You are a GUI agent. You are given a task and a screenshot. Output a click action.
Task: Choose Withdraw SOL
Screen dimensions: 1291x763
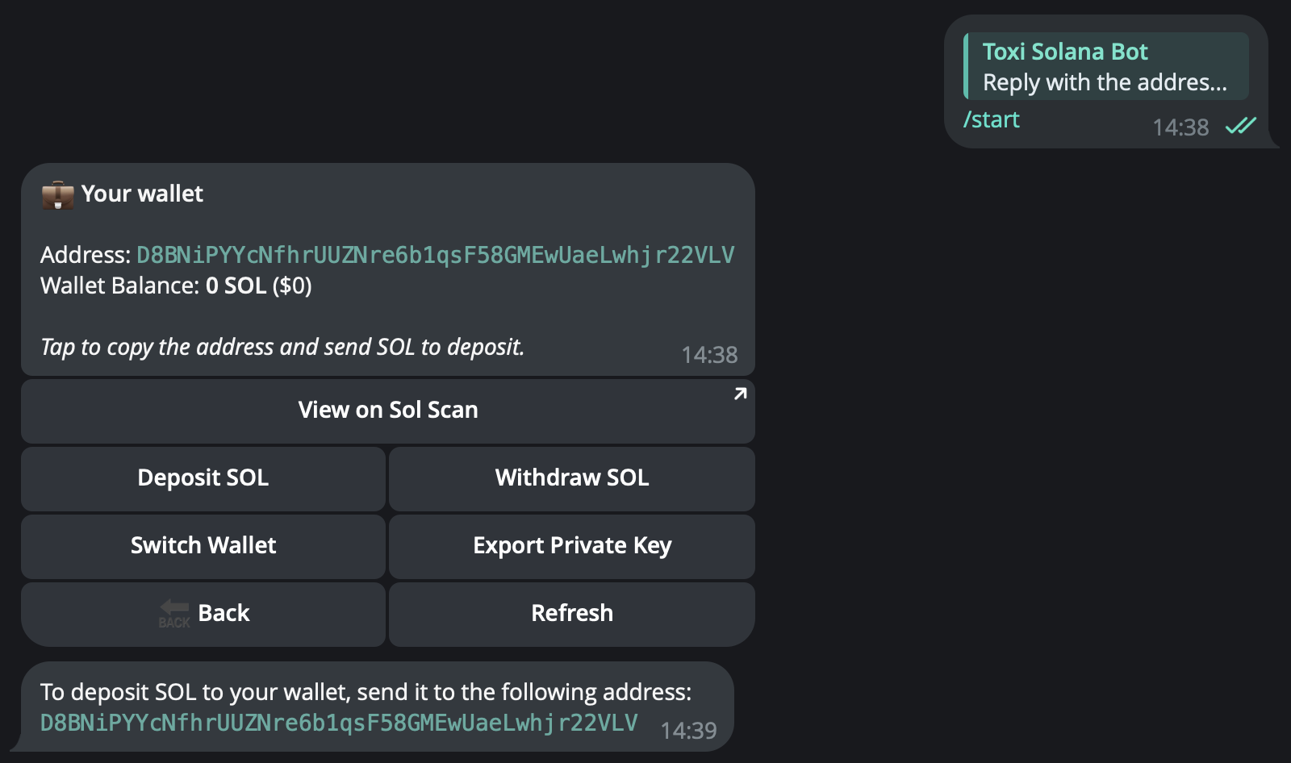(571, 478)
